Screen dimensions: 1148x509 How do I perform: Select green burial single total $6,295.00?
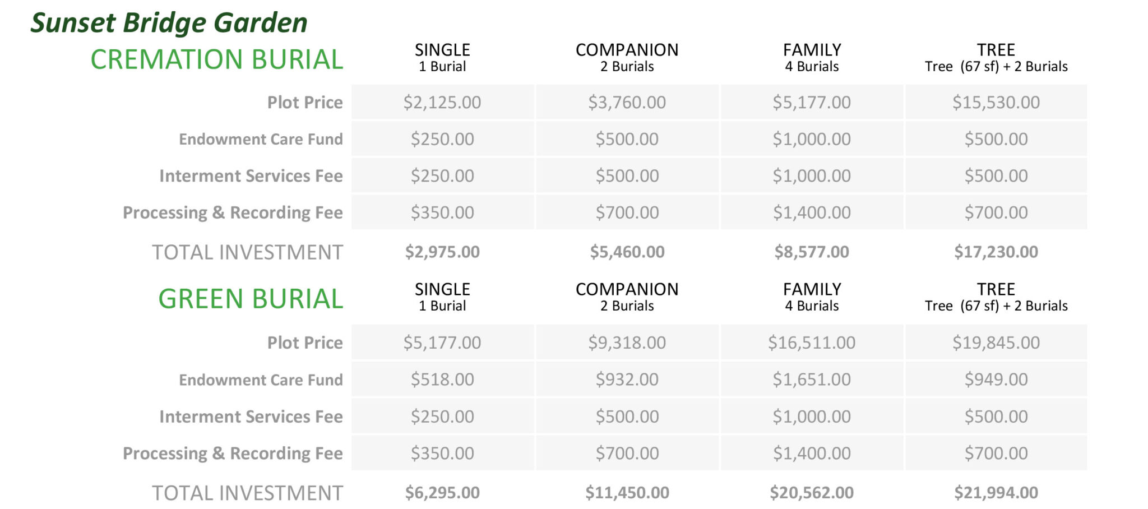point(442,493)
